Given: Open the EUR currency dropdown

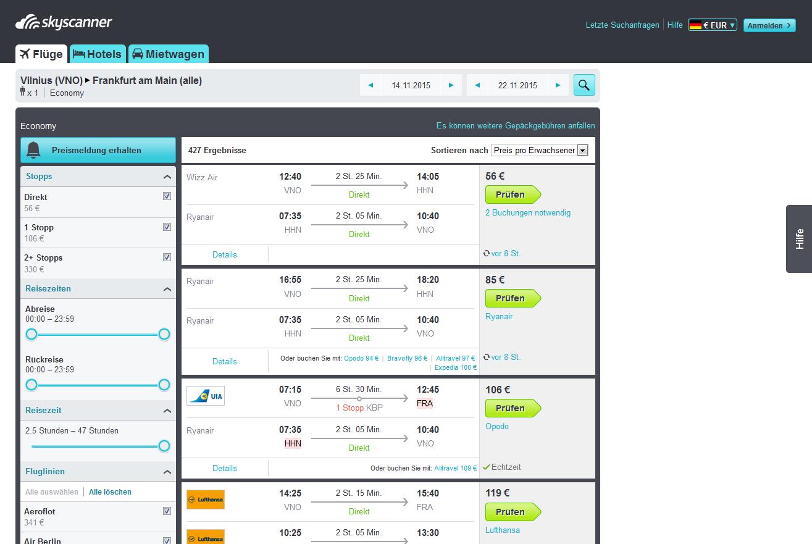Looking at the screenshot, I should (713, 25).
